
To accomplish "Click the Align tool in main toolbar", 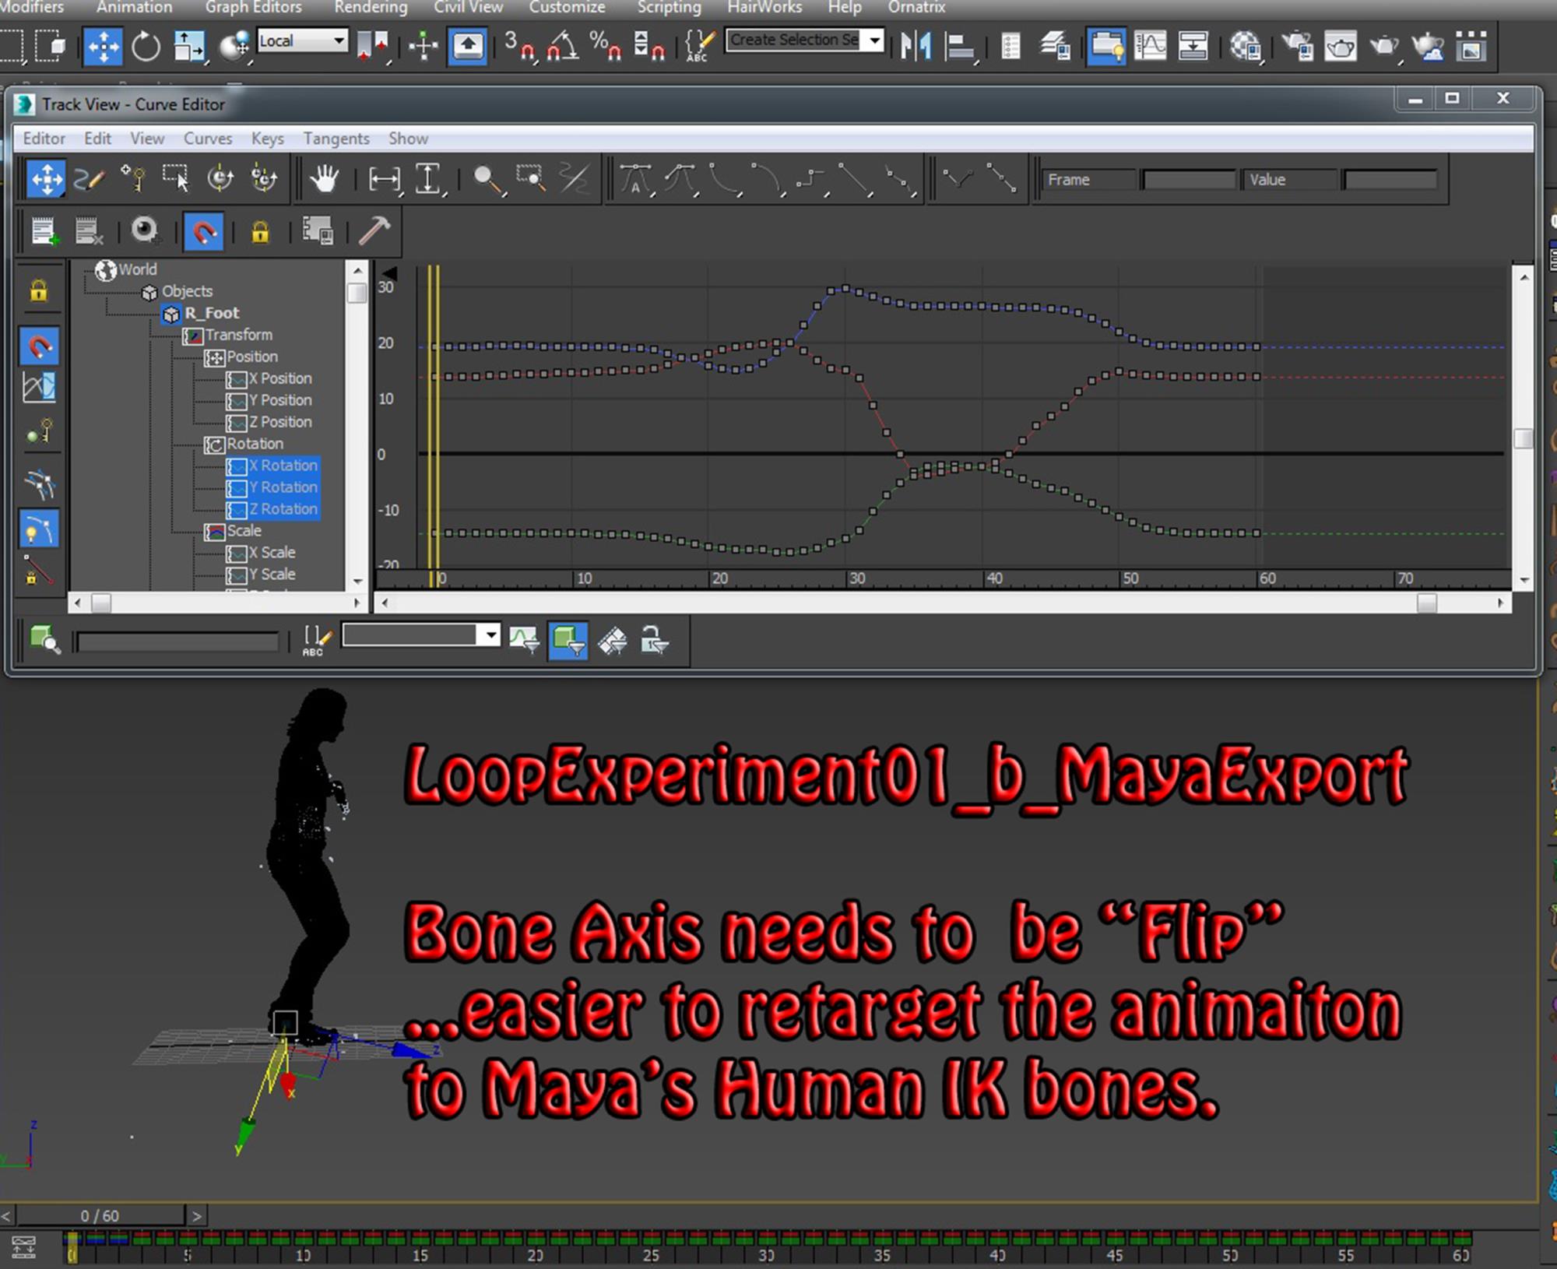I will (x=959, y=45).
